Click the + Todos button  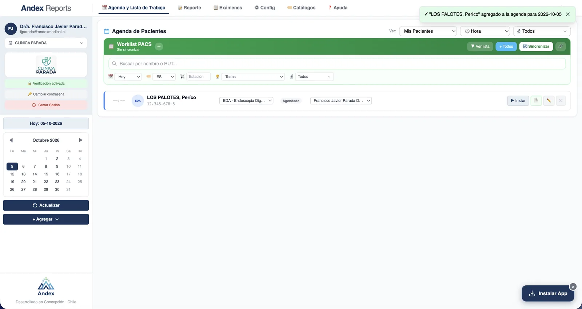coord(506,47)
